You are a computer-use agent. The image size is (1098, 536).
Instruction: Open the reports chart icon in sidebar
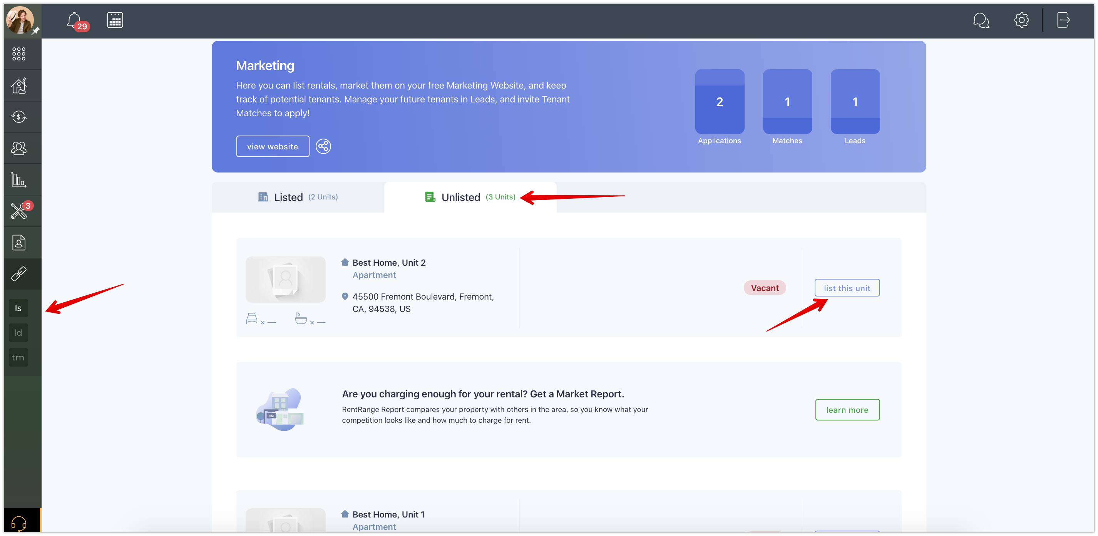pos(19,179)
